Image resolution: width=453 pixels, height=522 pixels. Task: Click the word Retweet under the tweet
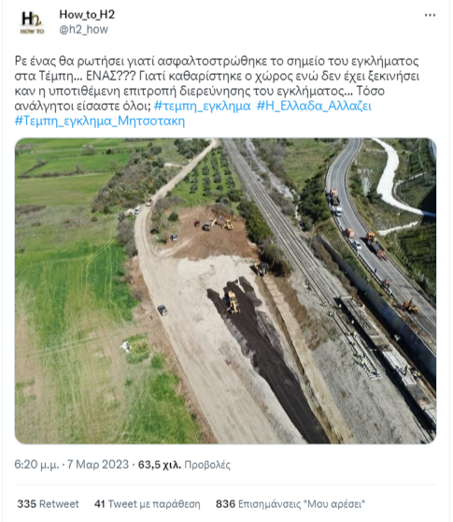[59, 503]
